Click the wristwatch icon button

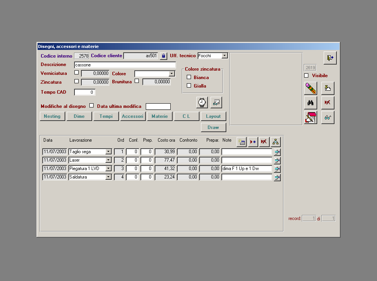click(202, 102)
